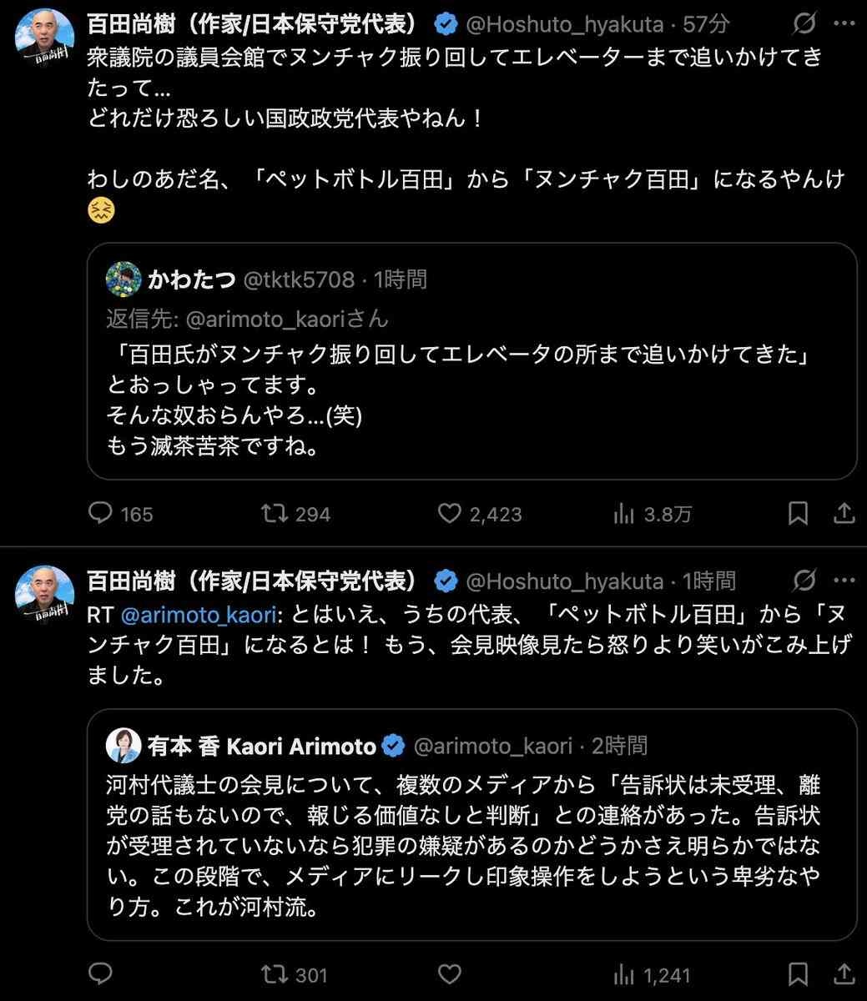
Task: Open view analytics showing 3.8万
Action: point(623,513)
